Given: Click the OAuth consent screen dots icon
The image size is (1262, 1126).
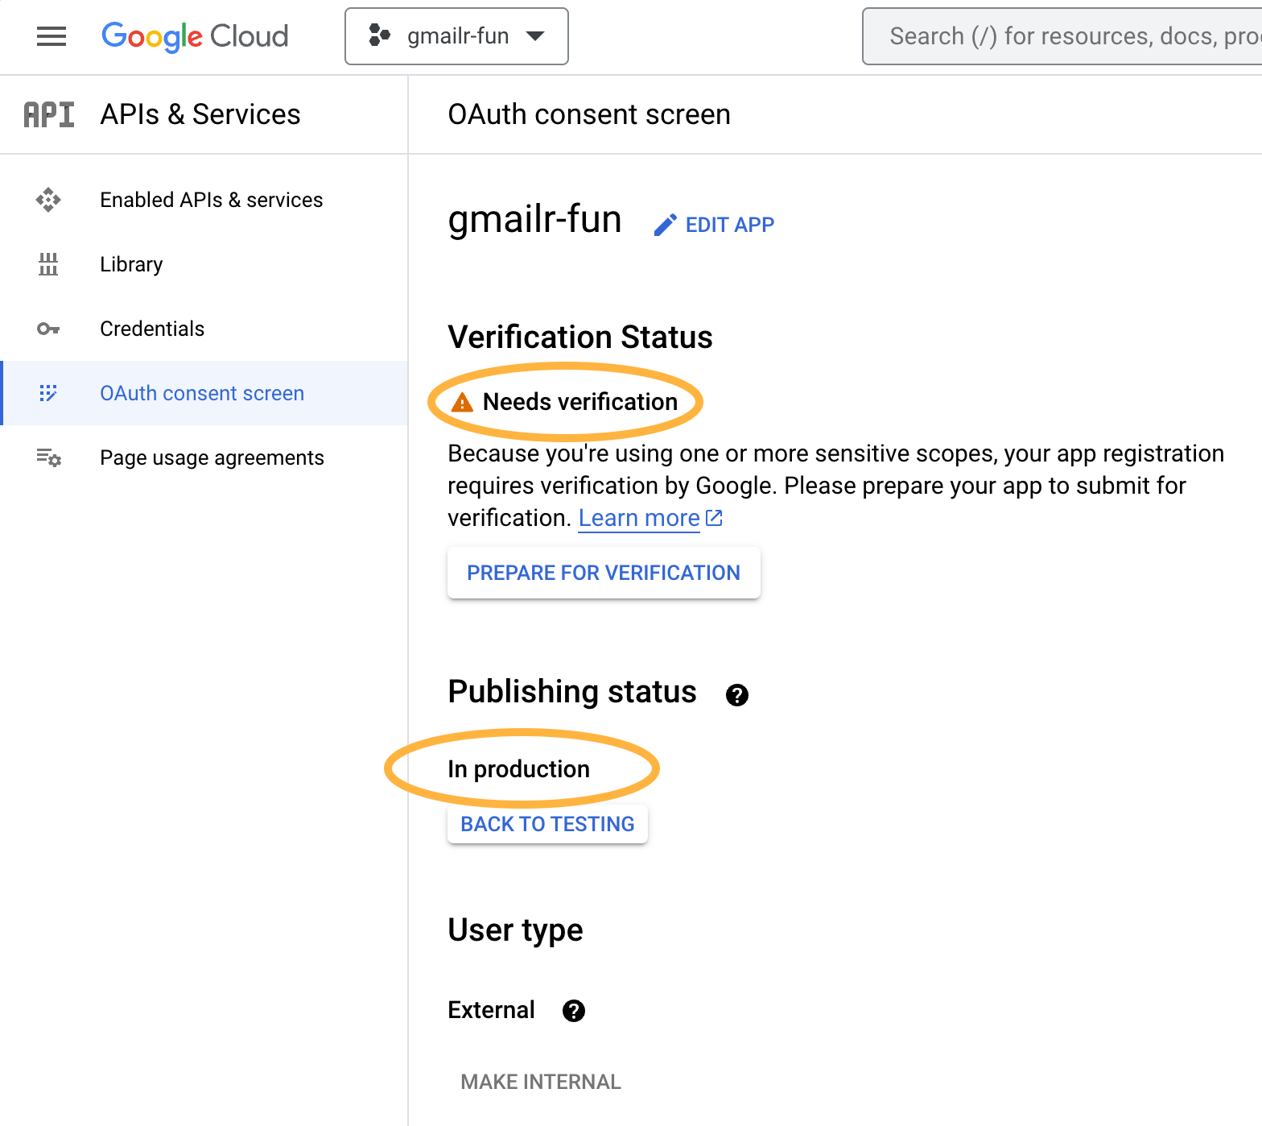Looking at the screenshot, I should [x=48, y=393].
